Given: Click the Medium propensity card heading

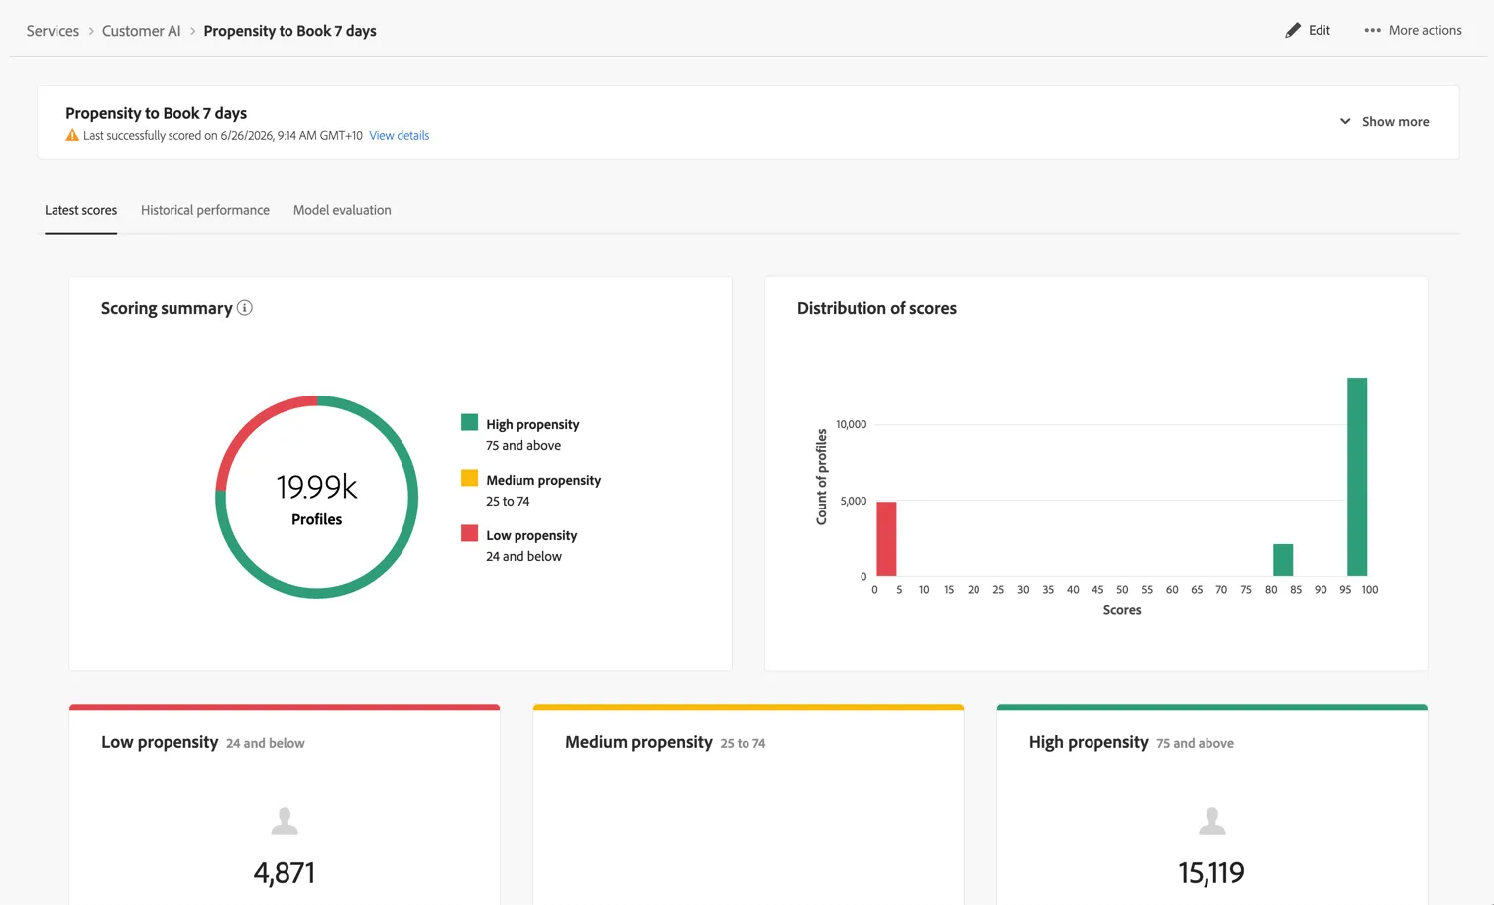Looking at the screenshot, I should click(x=638, y=742).
